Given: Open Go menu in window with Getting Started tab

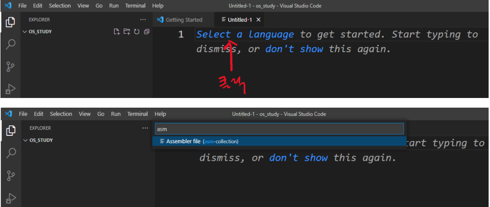Looking at the screenshot, I should (x=99, y=6).
